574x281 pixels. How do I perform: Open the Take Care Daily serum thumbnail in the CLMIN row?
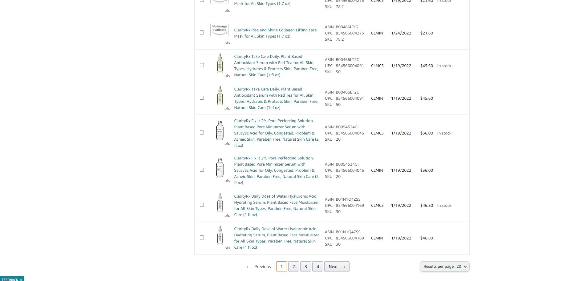tap(220, 95)
